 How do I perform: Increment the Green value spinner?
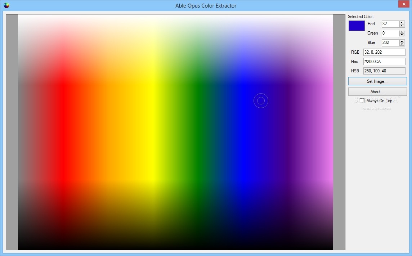tap(402, 32)
